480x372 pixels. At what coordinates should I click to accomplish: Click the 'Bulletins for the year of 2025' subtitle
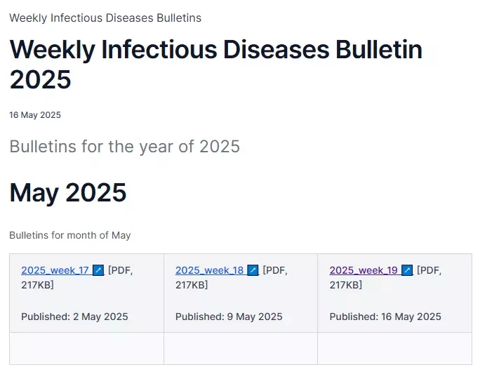tap(125, 147)
